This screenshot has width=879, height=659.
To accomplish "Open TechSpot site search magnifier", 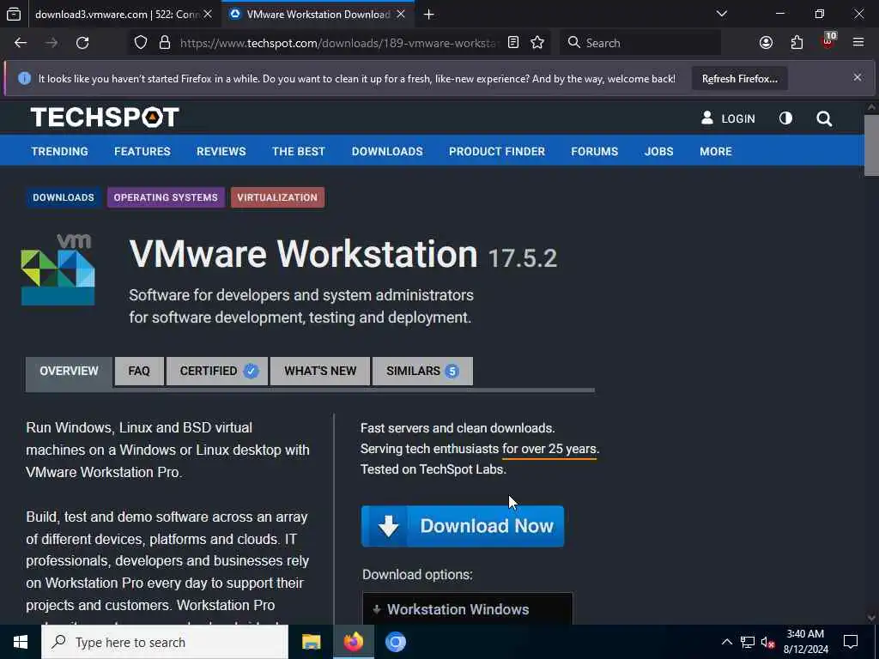I will tap(824, 118).
